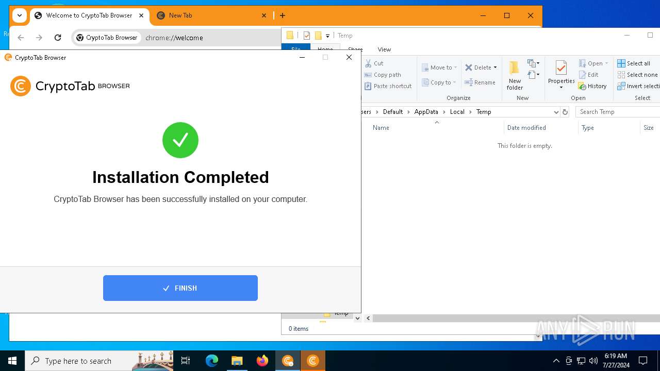Show hidden system tray icons
Viewport: 660px width, 371px height.
(x=556, y=361)
